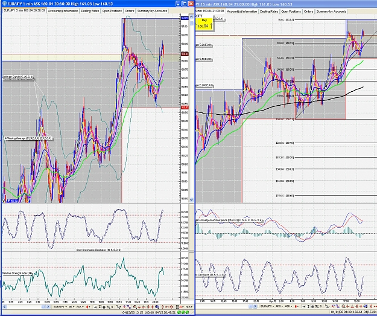Click MACD indicator label in 15 min window
This screenshot has height=316, width=377.
tap(229, 220)
